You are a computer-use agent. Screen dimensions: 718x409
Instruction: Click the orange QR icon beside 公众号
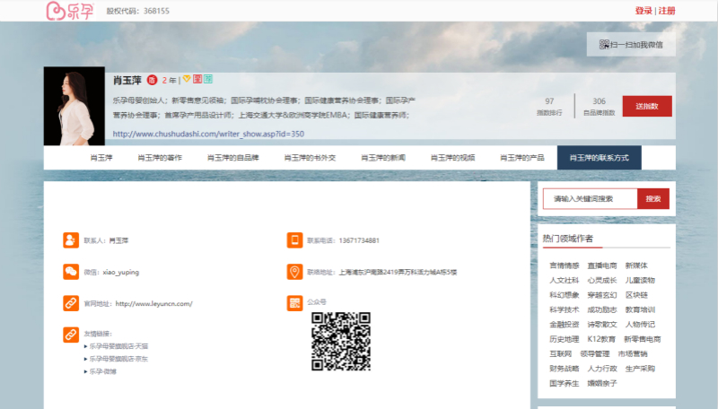294,303
